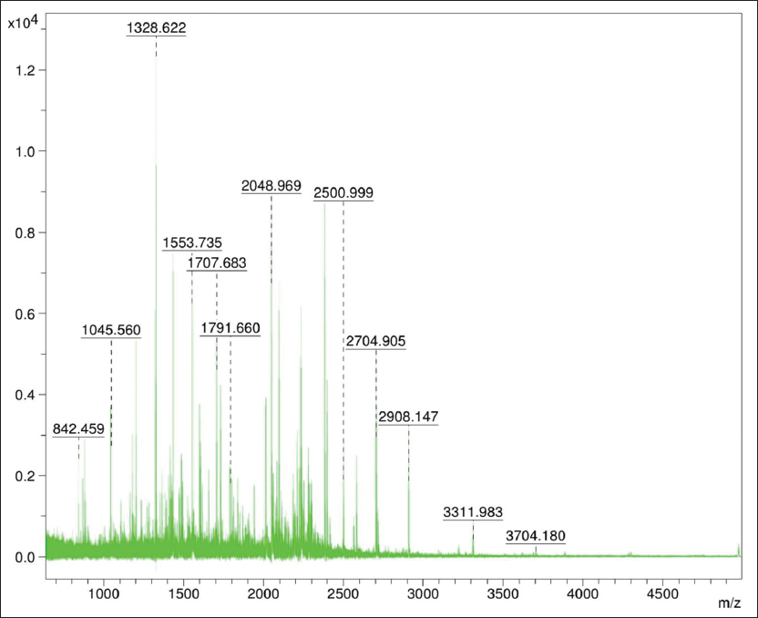
Task: Click the 1045.560 peak label
Action: click(x=111, y=330)
